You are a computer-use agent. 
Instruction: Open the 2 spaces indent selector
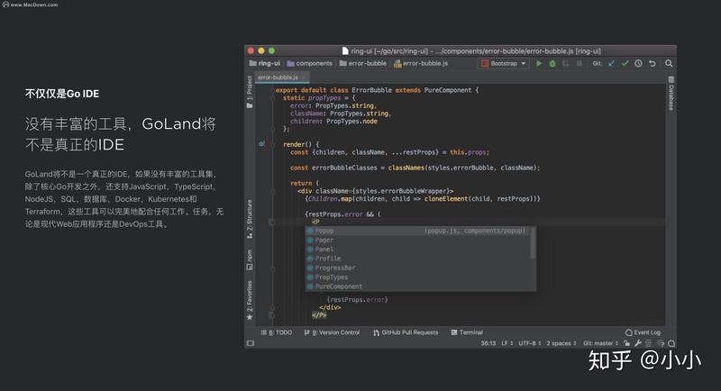561,343
